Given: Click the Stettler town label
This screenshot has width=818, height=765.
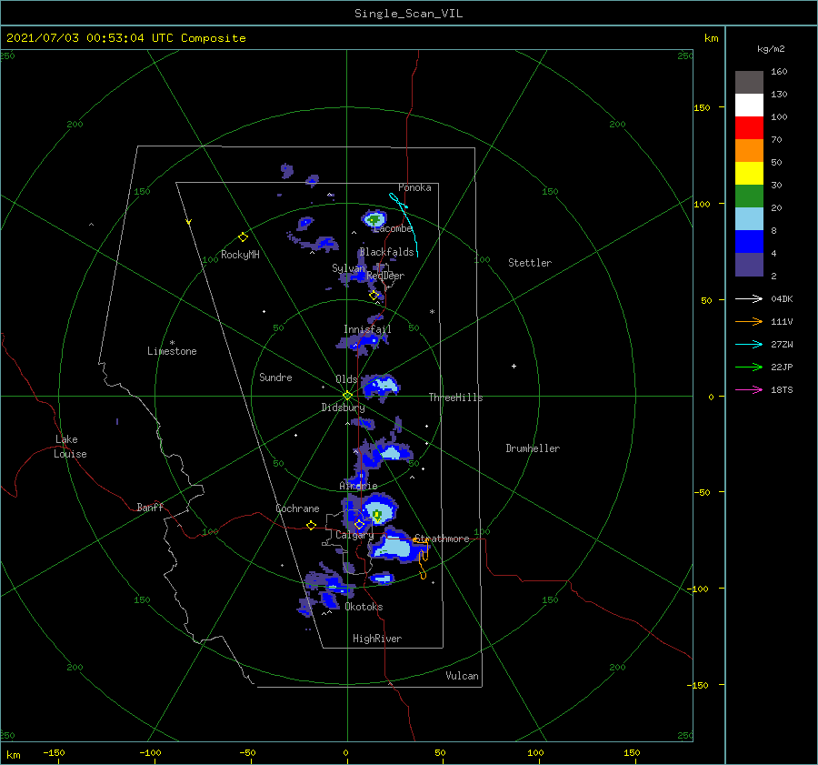Looking at the screenshot, I should click(x=530, y=263).
